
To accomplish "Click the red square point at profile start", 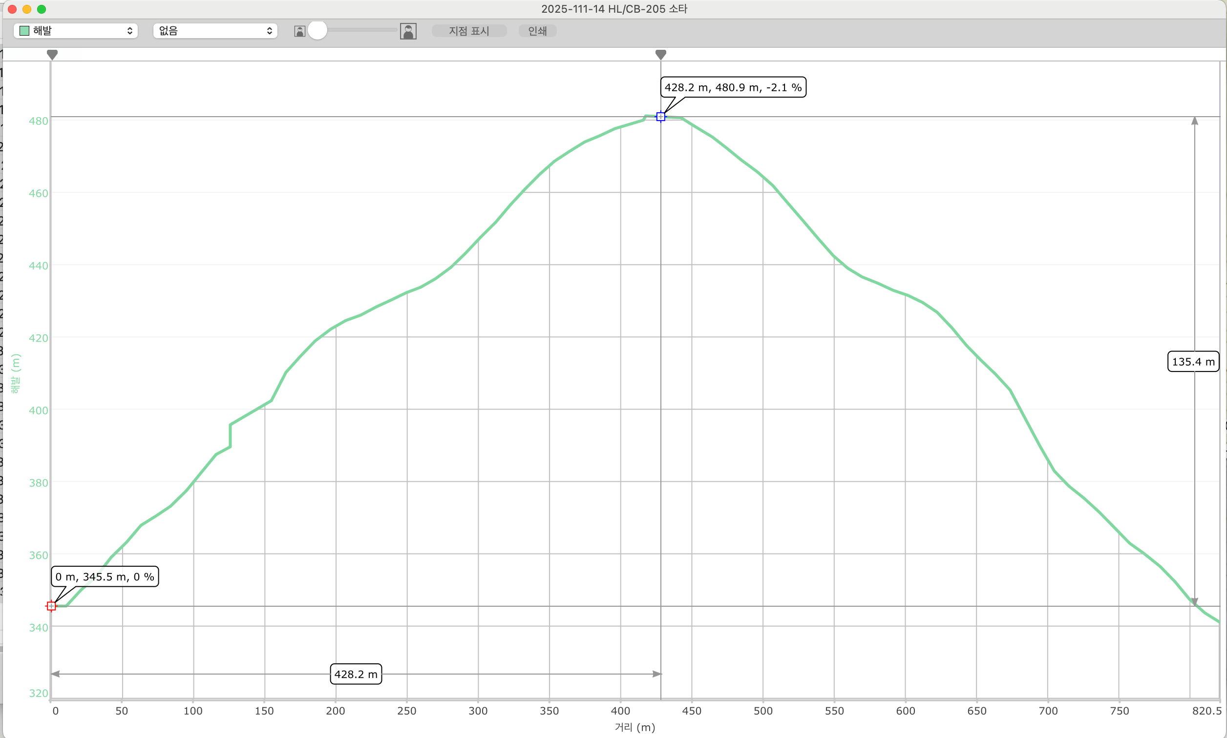I will coord(51,606).
